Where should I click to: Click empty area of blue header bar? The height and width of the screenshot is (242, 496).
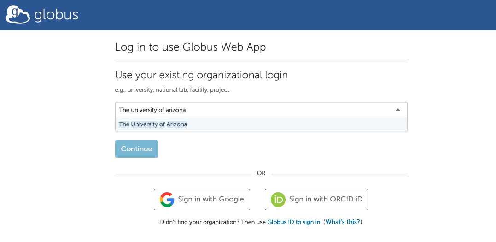[x=285, y=15]
